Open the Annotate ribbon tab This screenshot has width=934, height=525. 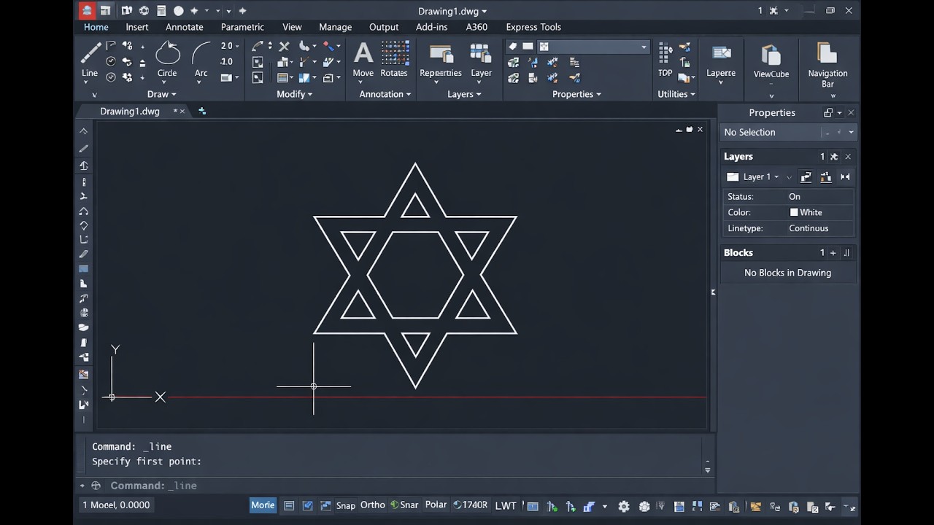coord(185,27)
